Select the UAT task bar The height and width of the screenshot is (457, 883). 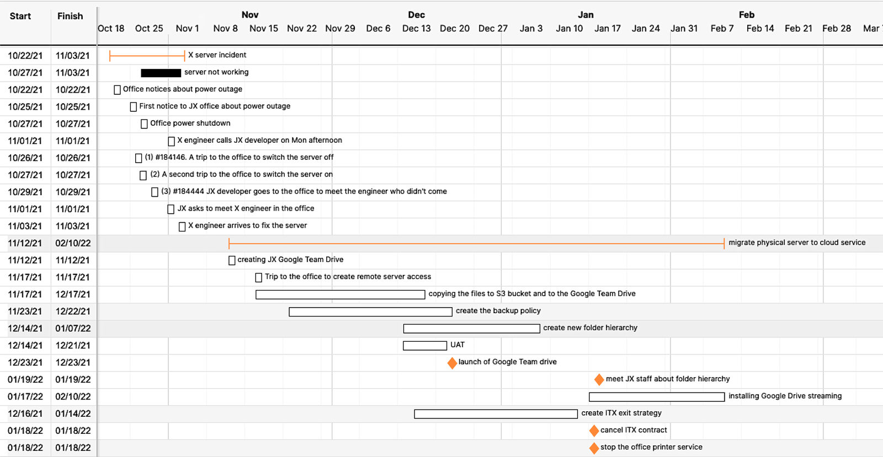425,346
